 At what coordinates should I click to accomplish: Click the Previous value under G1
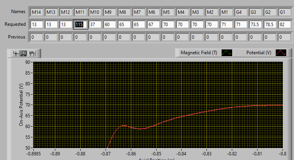click(x=285, y=37)
